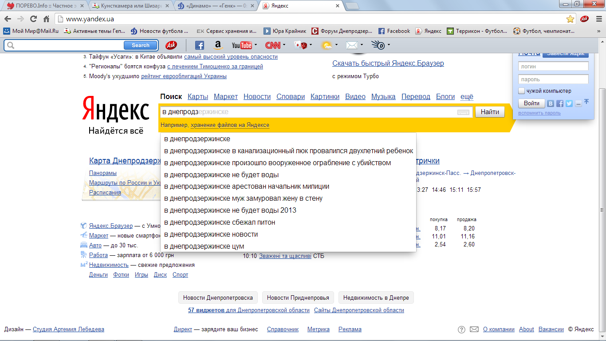Open Facebook icon in Ask toolbar
The width and height of the screenshot is (606, 341).
200,45
